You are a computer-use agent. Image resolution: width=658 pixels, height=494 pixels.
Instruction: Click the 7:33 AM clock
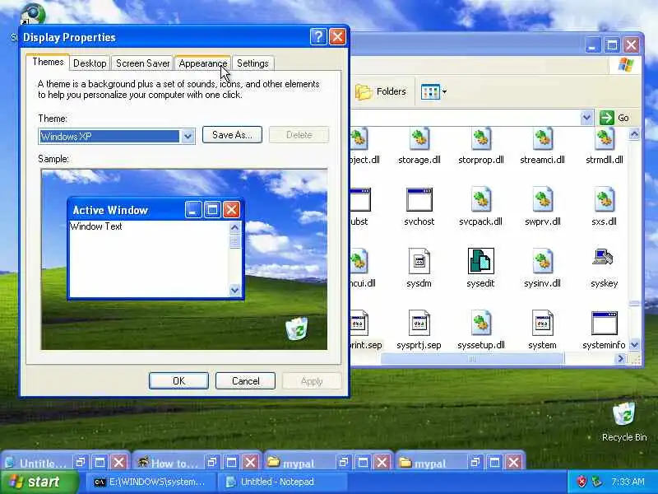coord(628,482)
